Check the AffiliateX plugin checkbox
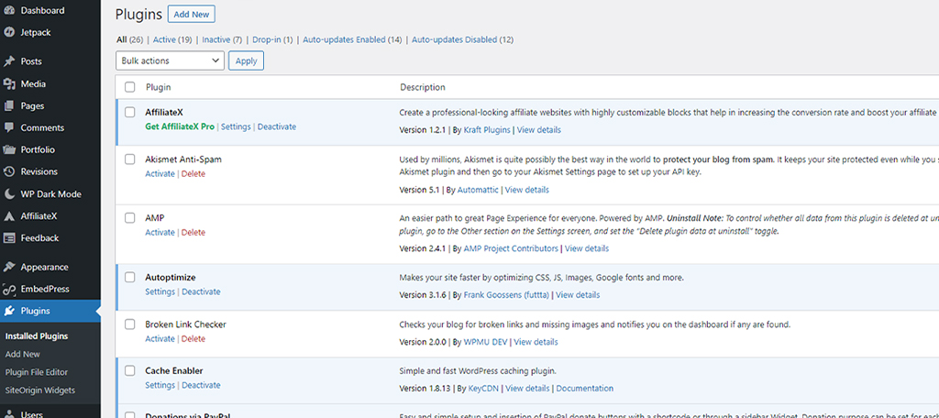The height and width of the screenshot is (418, 939). pos(130,112)
